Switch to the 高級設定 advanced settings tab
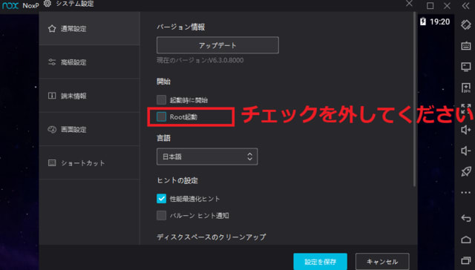The image size is (475, 270). point(89,62)
